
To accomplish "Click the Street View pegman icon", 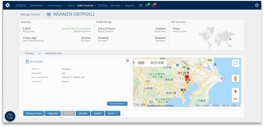I will [235, 78].
